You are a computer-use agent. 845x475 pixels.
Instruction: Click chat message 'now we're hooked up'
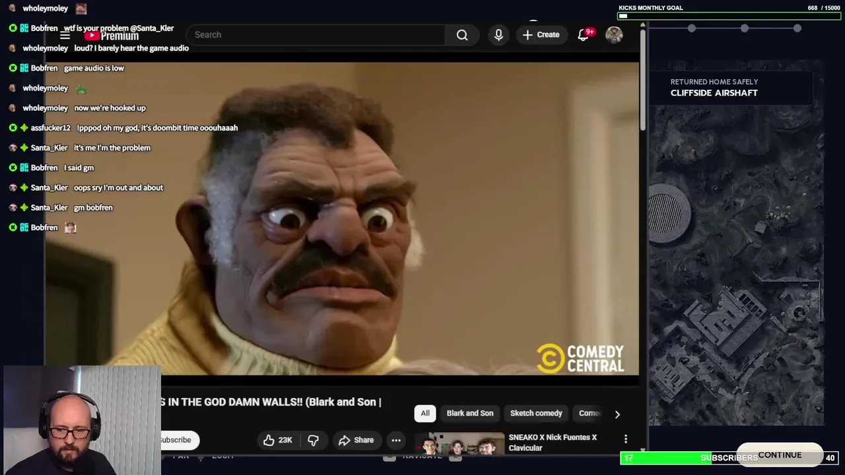110,108
